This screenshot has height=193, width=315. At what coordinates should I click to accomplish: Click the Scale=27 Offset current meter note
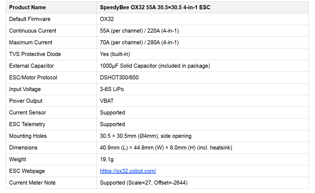[144, 183]
